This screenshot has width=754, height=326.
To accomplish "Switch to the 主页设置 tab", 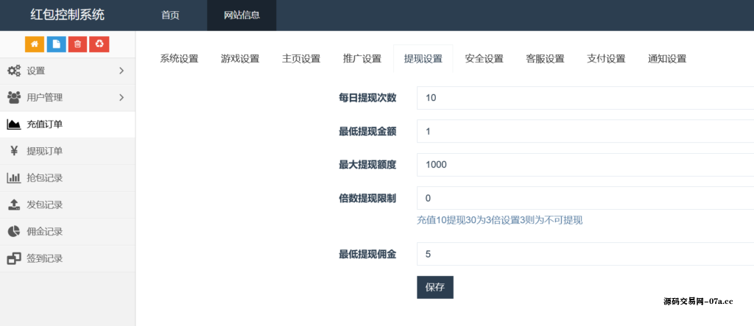I will coord(301,59).
